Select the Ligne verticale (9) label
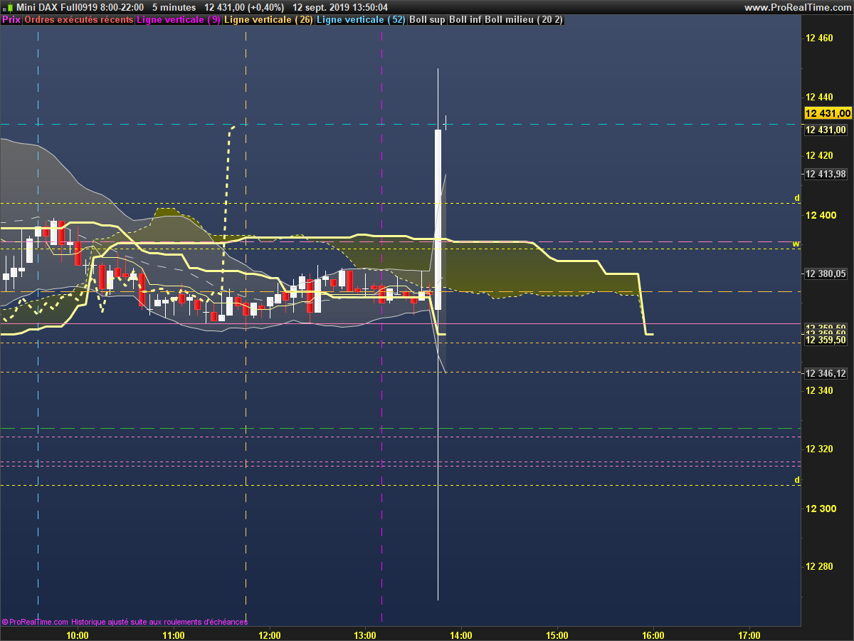854x641 pixels. pos(179,20)
